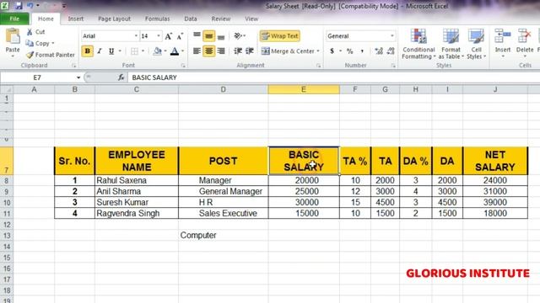Click the formula bar showing BASIC SALARY
Screen dimensions: 540x303
click(x=333, y=77)
